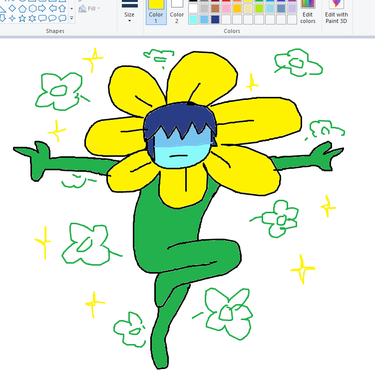Choose the light yellow cream swatch

tap(248, 8)
